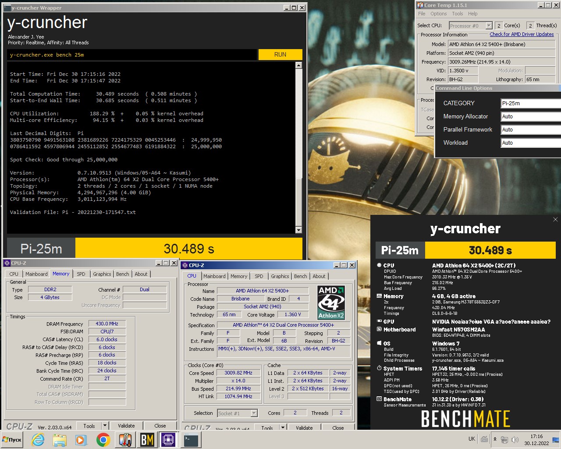Viewport: 561px width, 449px height.
Task: Click the y-cruncher Wrapper title bar icon
Action: 7,7
